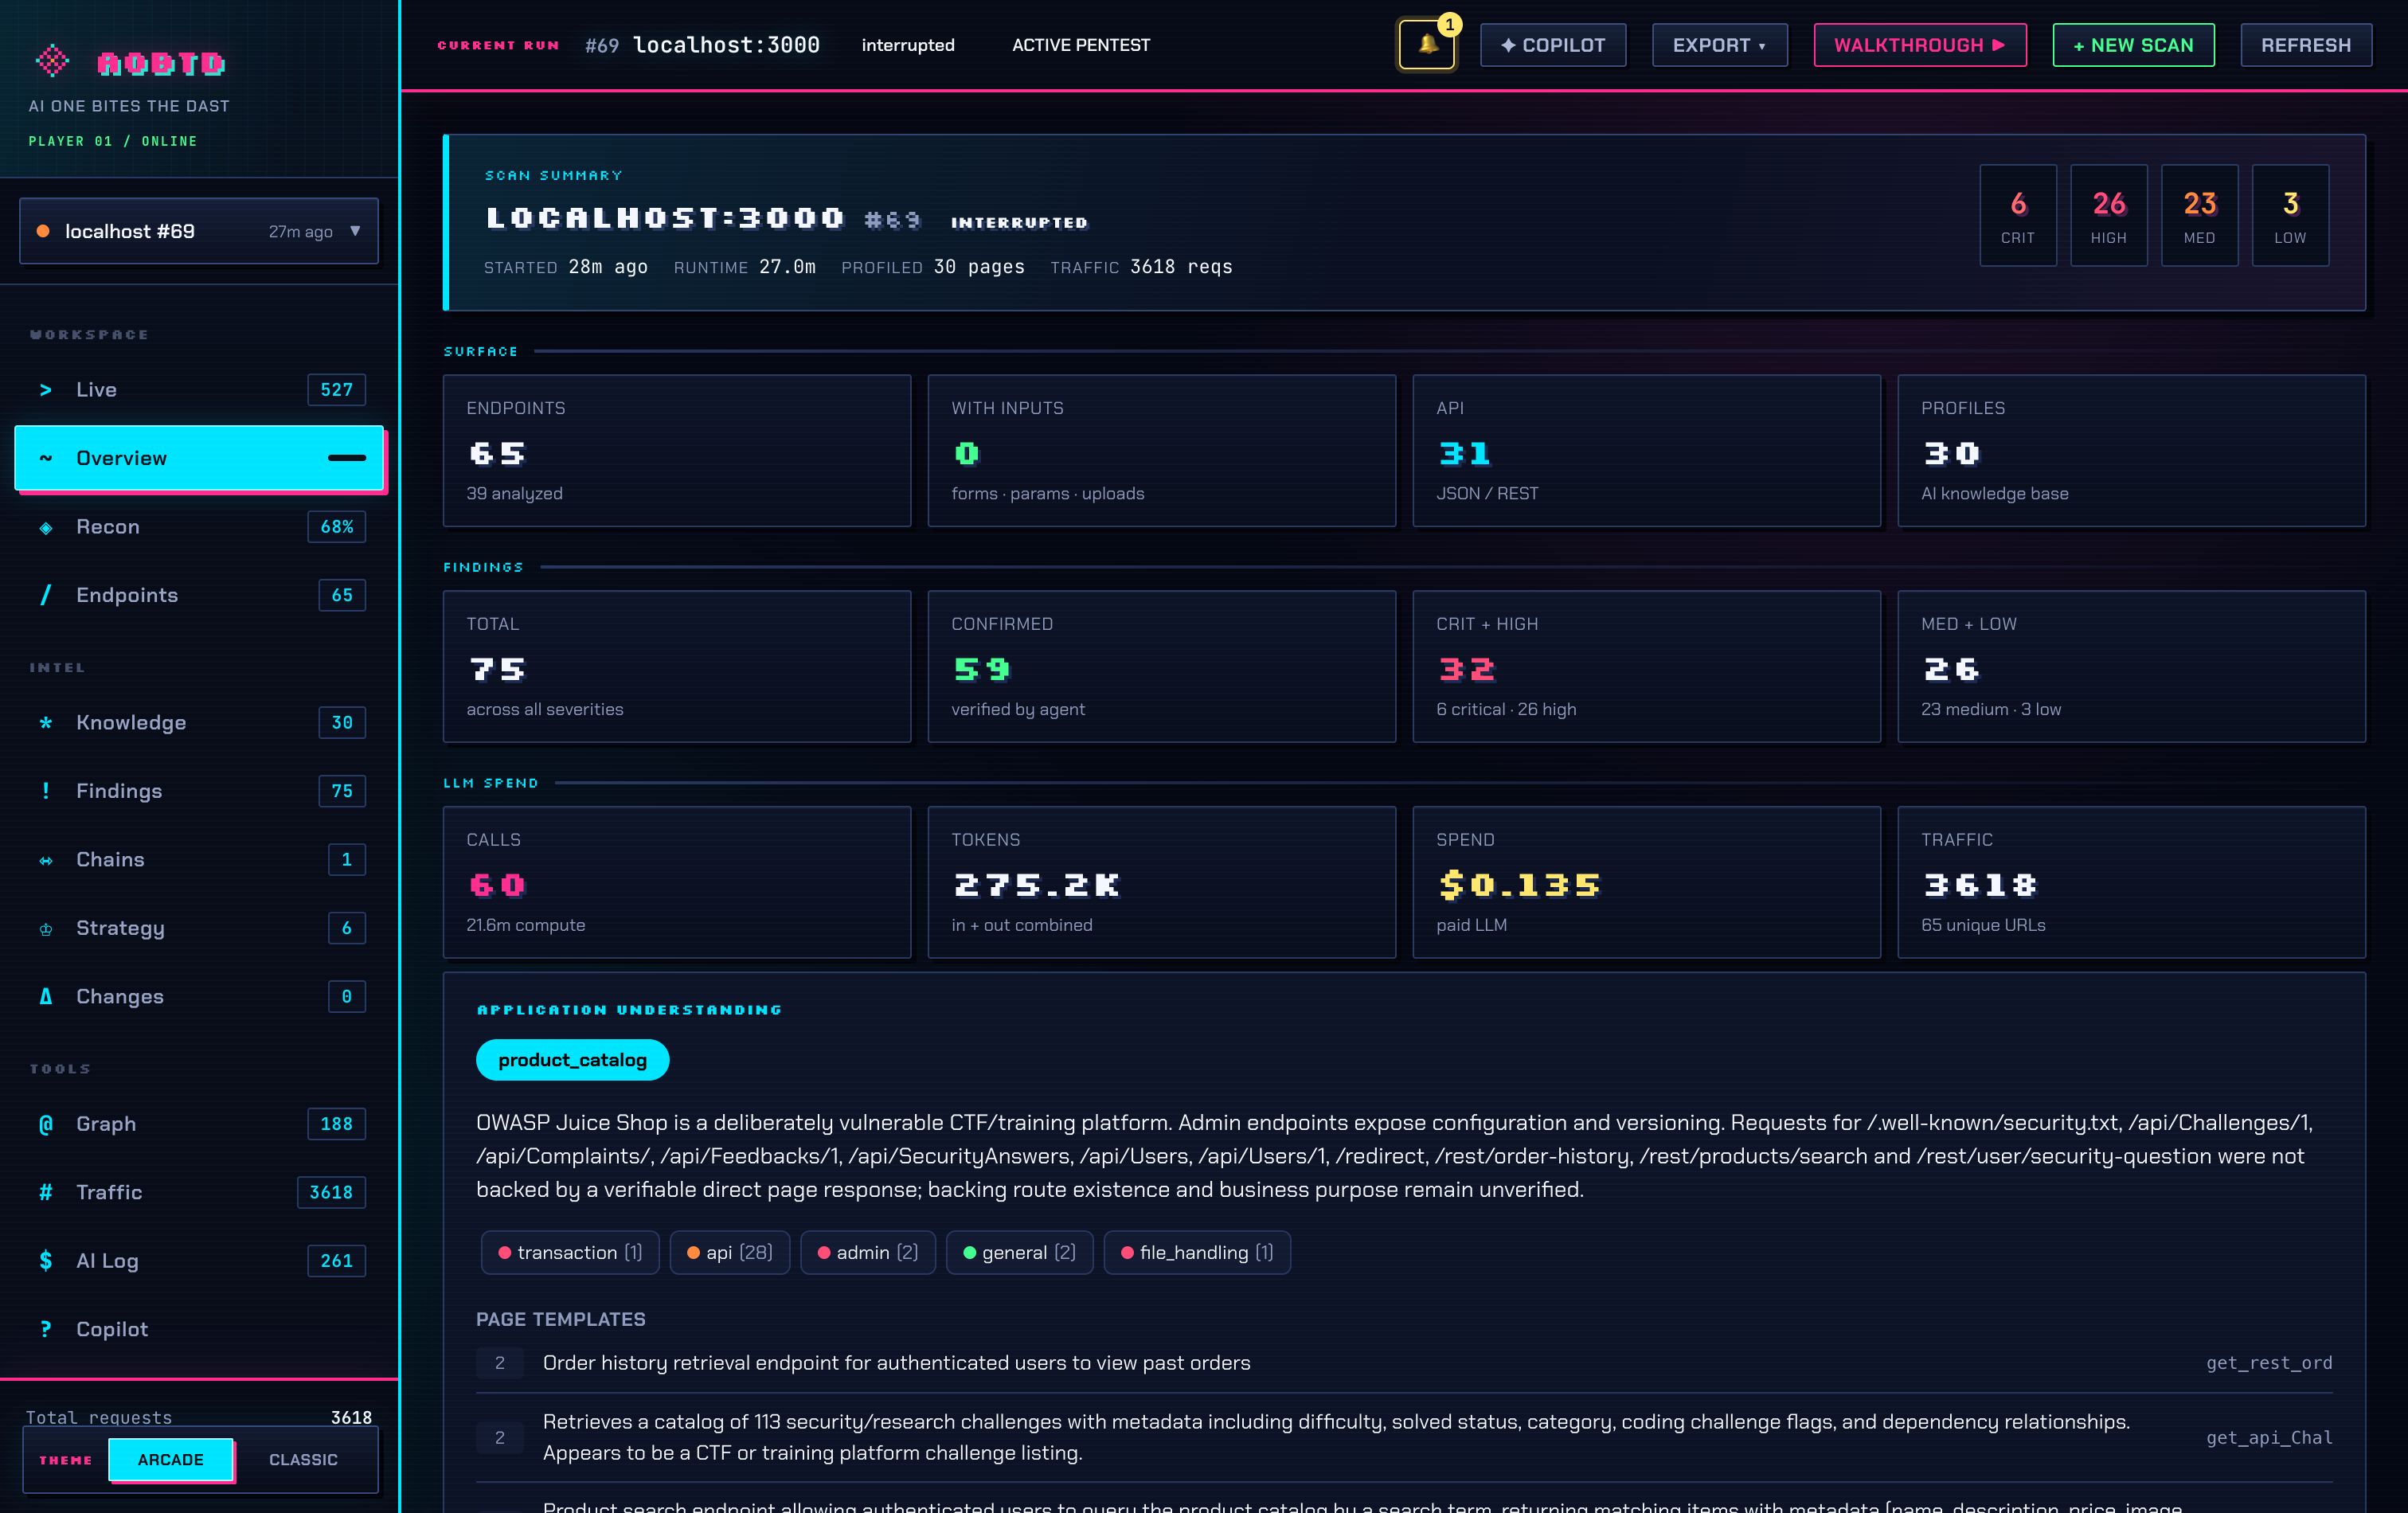
Task: Click the REFRESH button
Action: tap(2306, 45)
